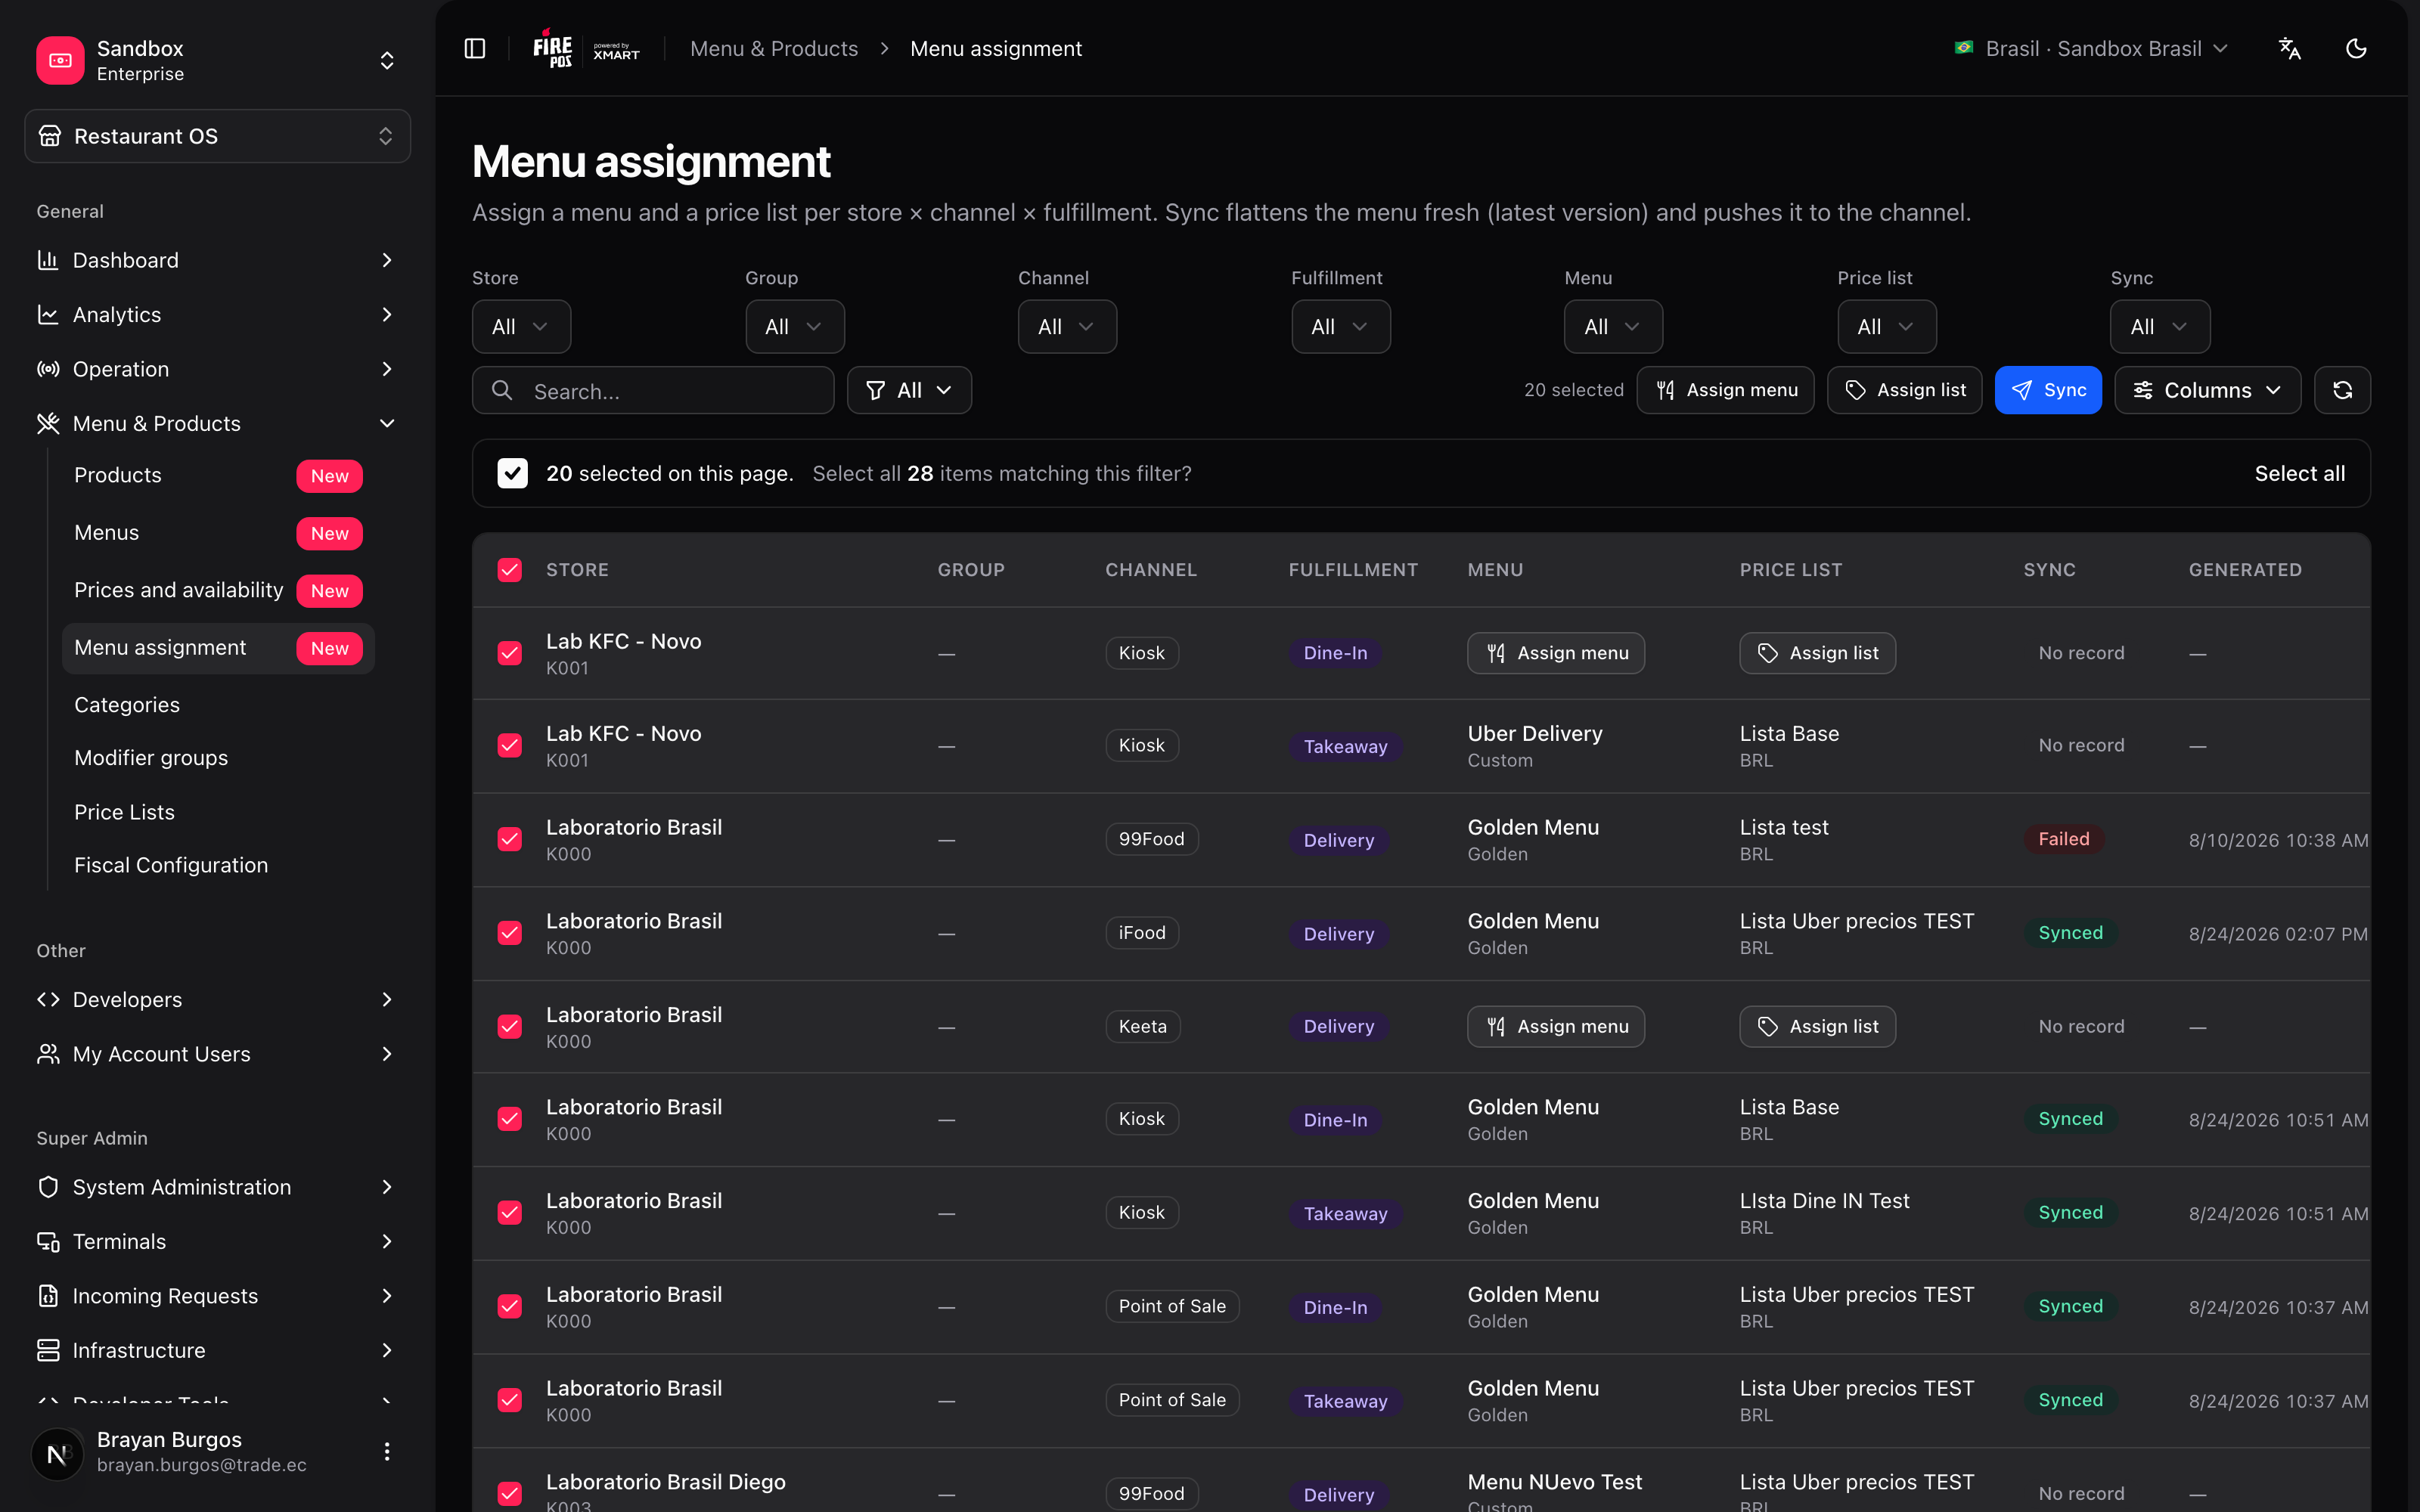
Task: Uncheck the 20 selected banner checkbox
Action: click(x=513, y=473)
